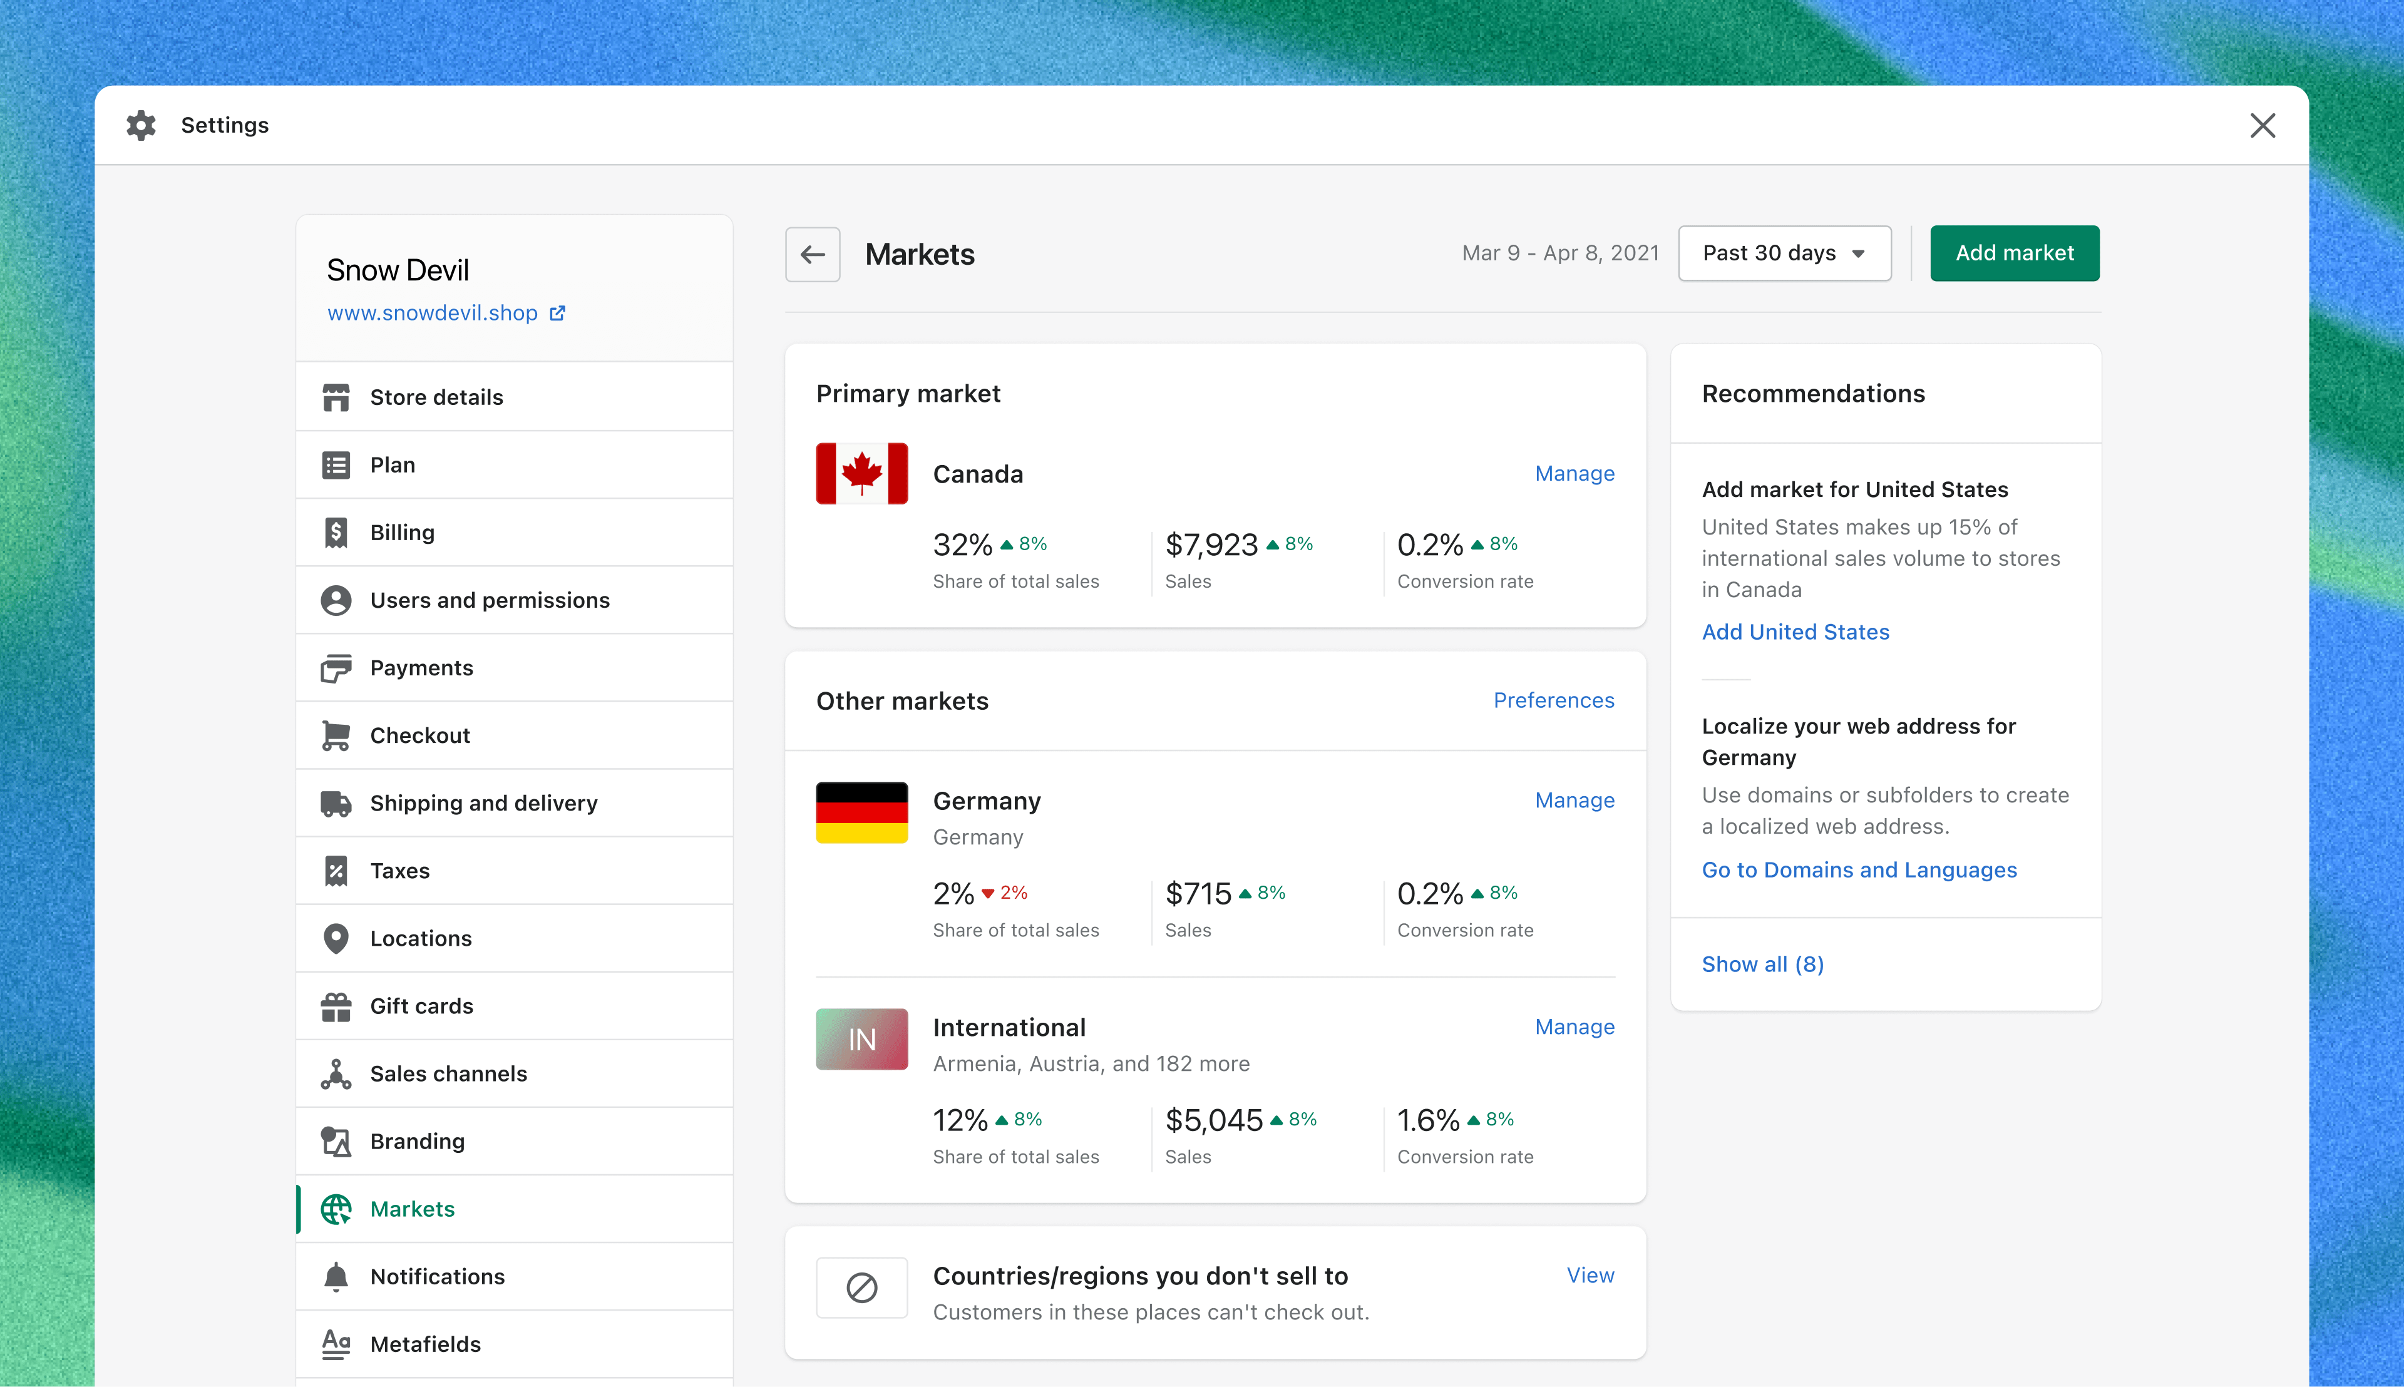
Task: Click the Gift cards present icon
Action: tap(336, 1006)
